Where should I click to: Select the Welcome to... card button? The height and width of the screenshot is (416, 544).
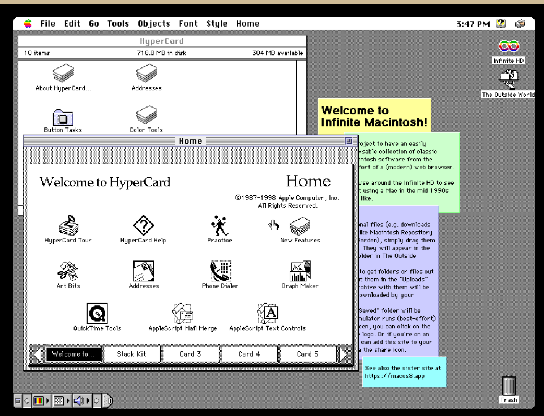click(x=73, y=354)
